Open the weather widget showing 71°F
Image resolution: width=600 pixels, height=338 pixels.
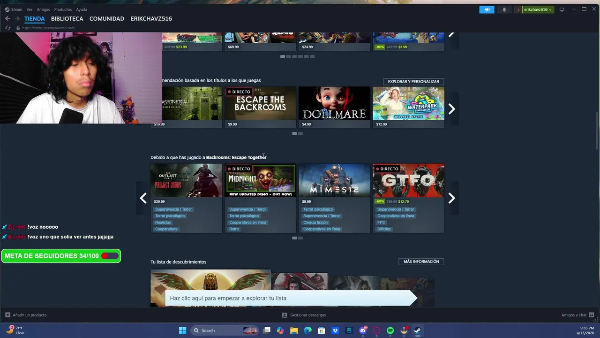(x=15, y=330)
